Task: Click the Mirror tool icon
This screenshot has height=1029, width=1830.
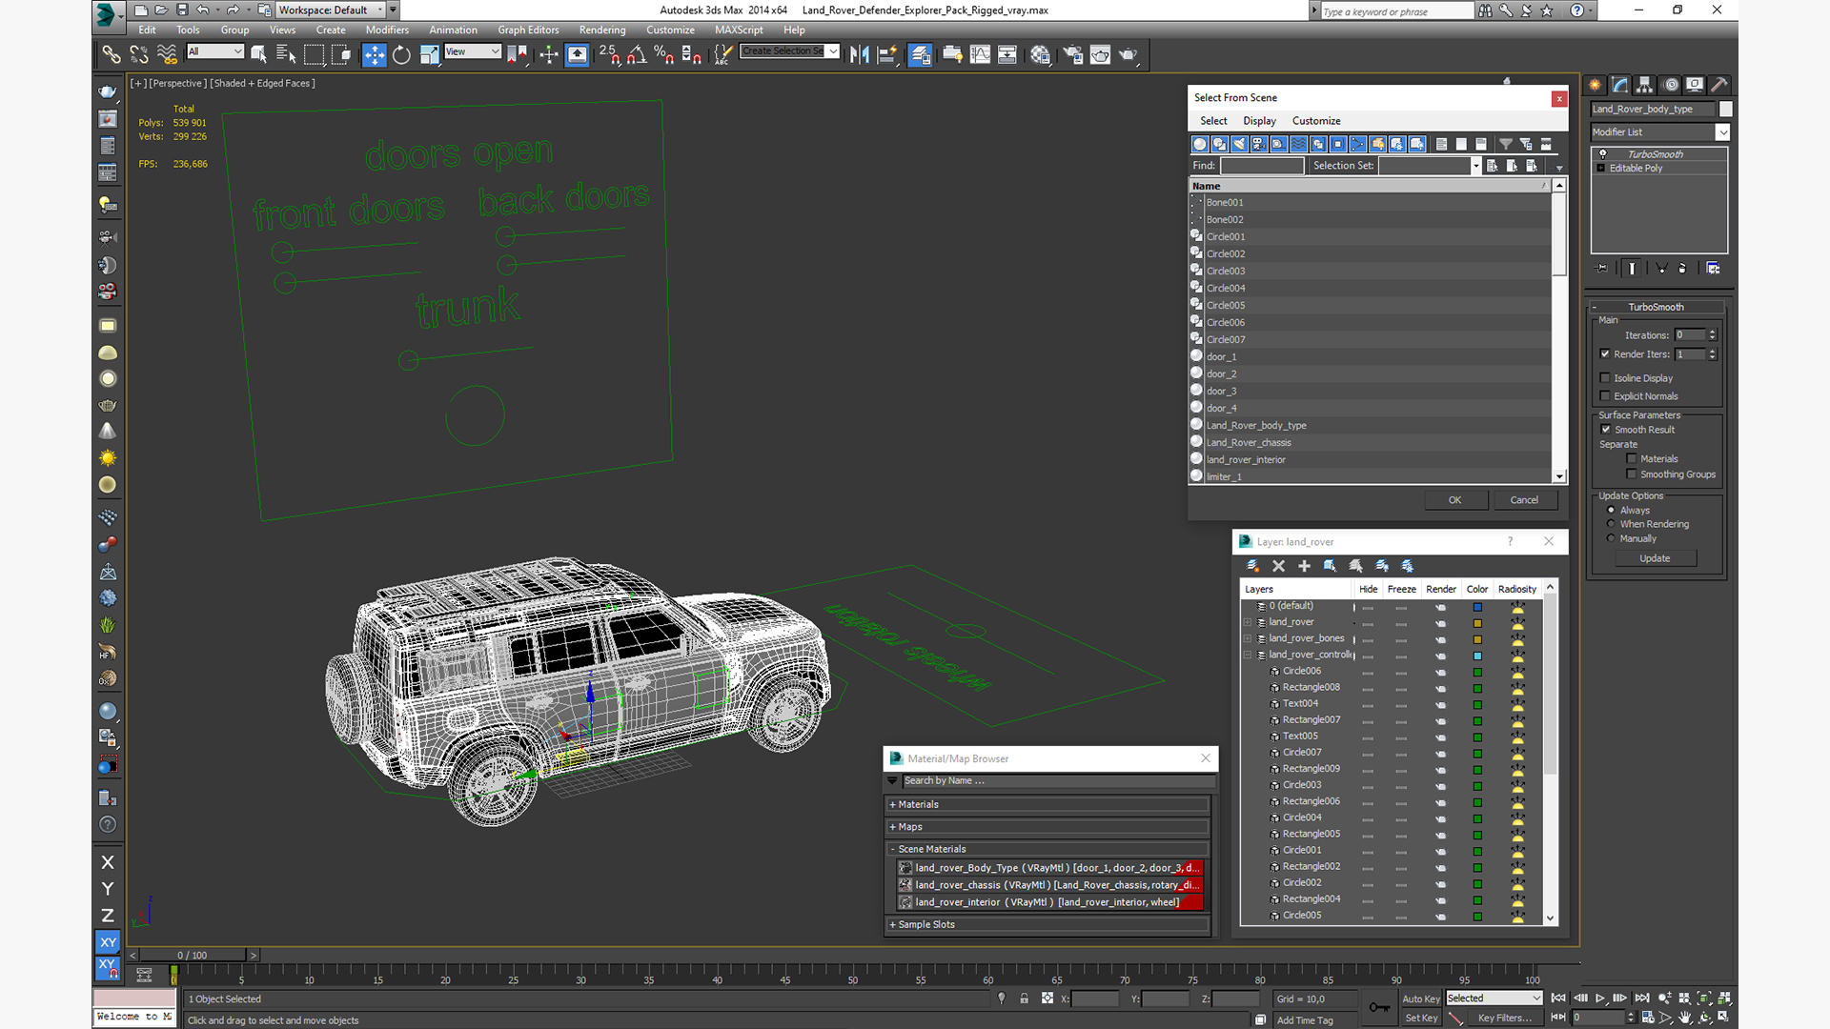Action: pyautogui.click(x=859, y=54)
